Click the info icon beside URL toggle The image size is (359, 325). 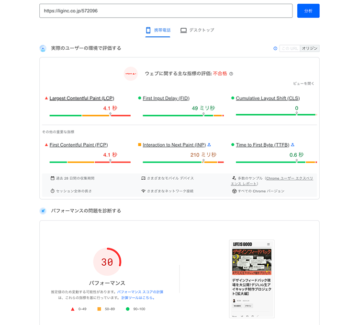pyautogui.click(x=275, y=48)
